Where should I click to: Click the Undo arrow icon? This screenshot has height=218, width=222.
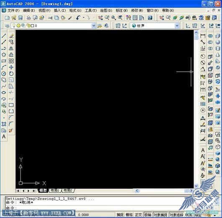pyautogui.click(x=78, y=18)
